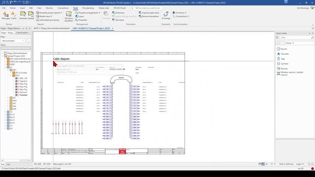The height and width of the screenshot is (177, 315).
Task: Select the Wago_Klemmleistenaufnahplan project node
Action: click(x=16, y=54)
